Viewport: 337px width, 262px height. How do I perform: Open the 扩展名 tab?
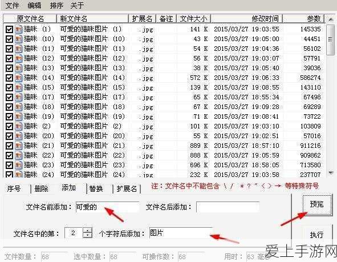click(x=127, y=188)
